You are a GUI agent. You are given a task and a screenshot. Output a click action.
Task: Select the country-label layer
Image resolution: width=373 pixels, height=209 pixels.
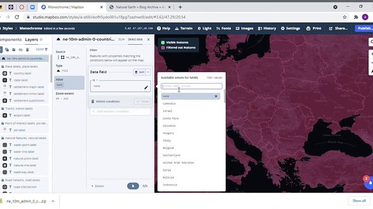tap(22, 74)
